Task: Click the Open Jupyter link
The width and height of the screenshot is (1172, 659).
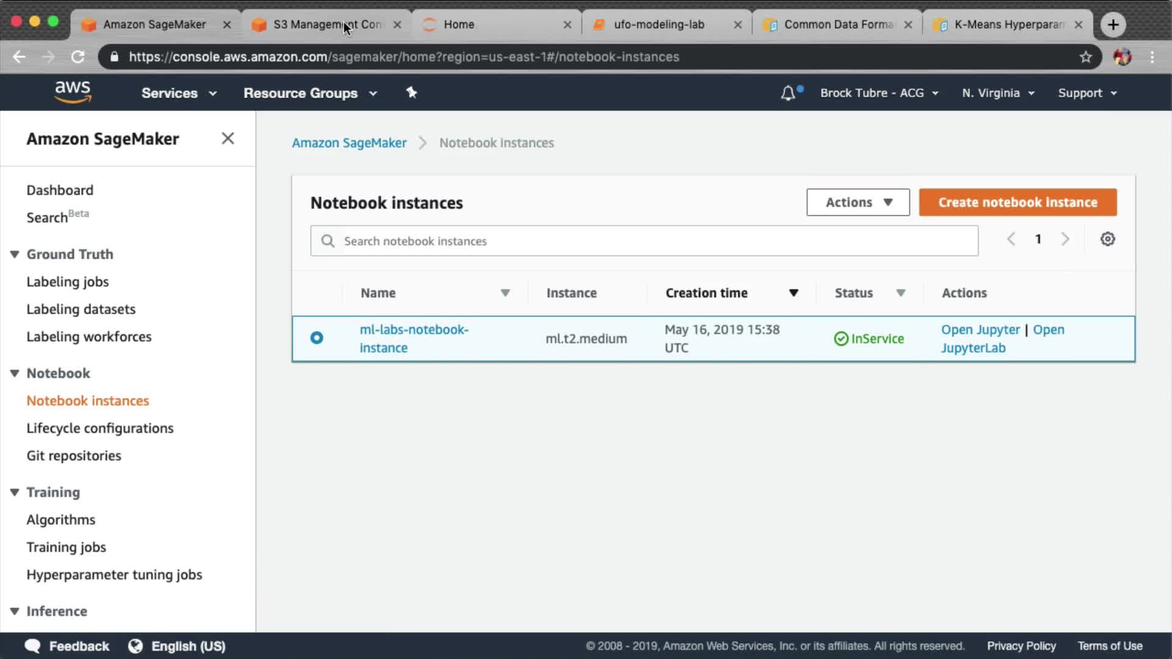Action: coord(980,329)
